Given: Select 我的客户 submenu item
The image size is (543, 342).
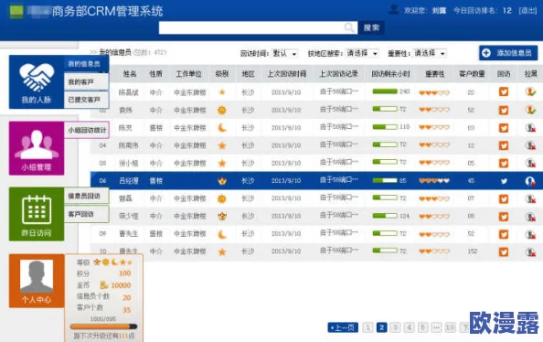Looking at the screenshot, I should click(86, 81).
